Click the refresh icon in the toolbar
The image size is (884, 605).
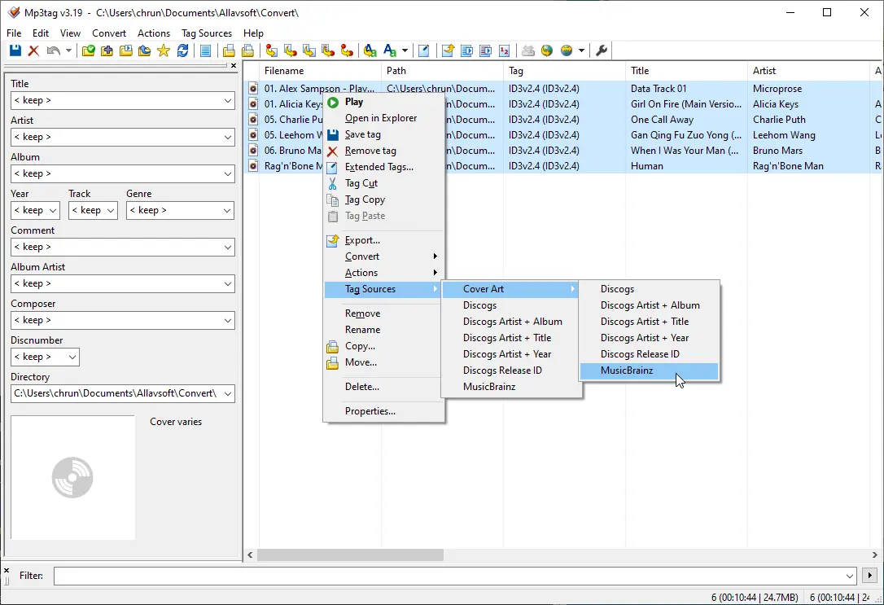182,50
